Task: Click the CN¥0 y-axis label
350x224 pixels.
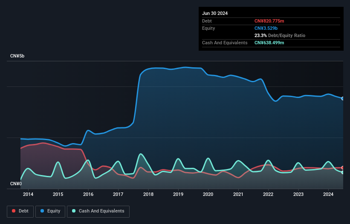Action: click(x=16, y=184)
